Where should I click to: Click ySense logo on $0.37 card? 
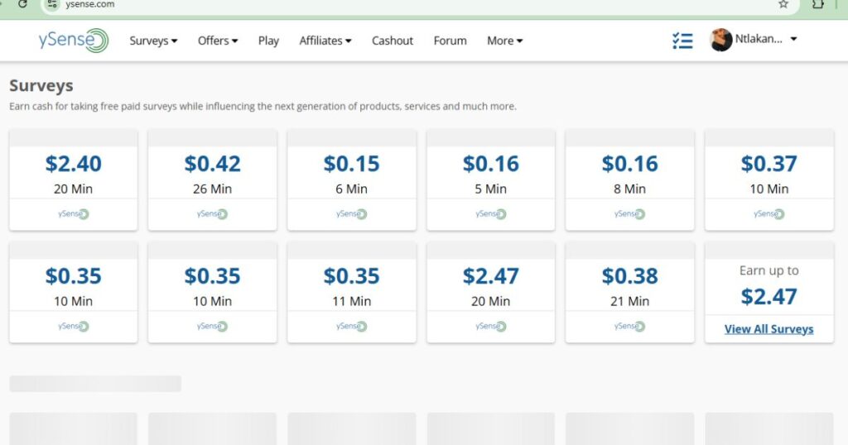tap(769, 214)
